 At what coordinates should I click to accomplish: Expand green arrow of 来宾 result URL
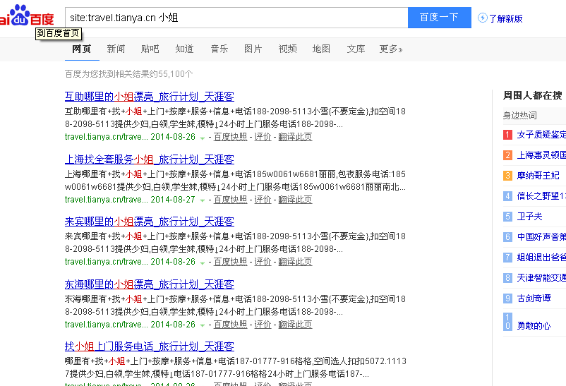point(203,263)
